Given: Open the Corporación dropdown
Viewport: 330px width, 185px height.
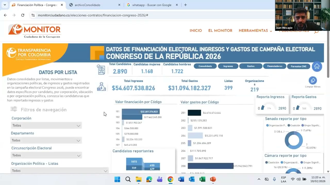Looking at the screenshot, I should (x=47, y=125).
